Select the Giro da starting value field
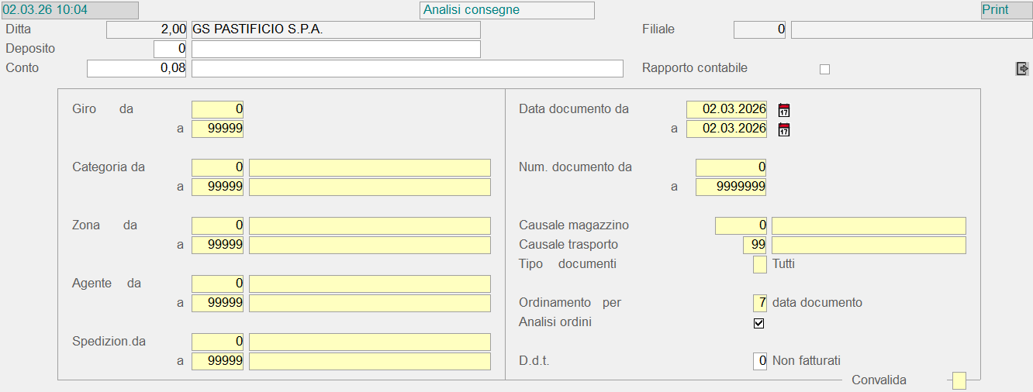 [217, 109]
